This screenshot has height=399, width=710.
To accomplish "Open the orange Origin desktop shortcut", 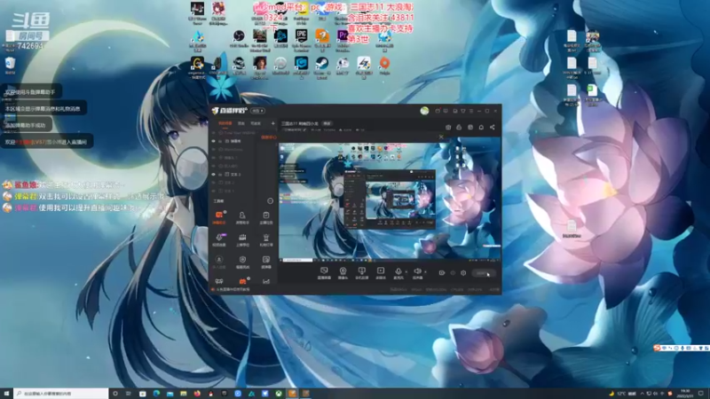I will click(x=384, y=66).
